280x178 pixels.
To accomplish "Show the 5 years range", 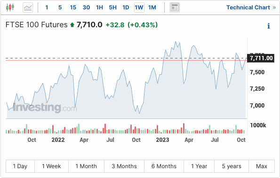I will pyautogui.click(x=232, y=166).
